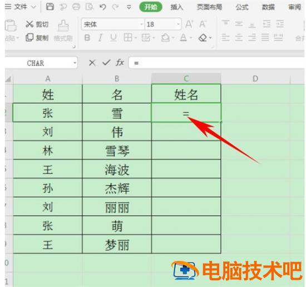Click cell B4 containing 雪琴
306x287 pixels.
click(117, 150)
